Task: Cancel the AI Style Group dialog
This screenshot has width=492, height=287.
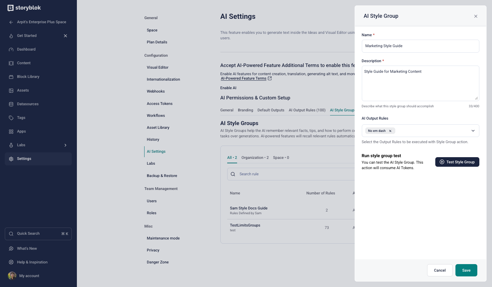Action: 440,270
